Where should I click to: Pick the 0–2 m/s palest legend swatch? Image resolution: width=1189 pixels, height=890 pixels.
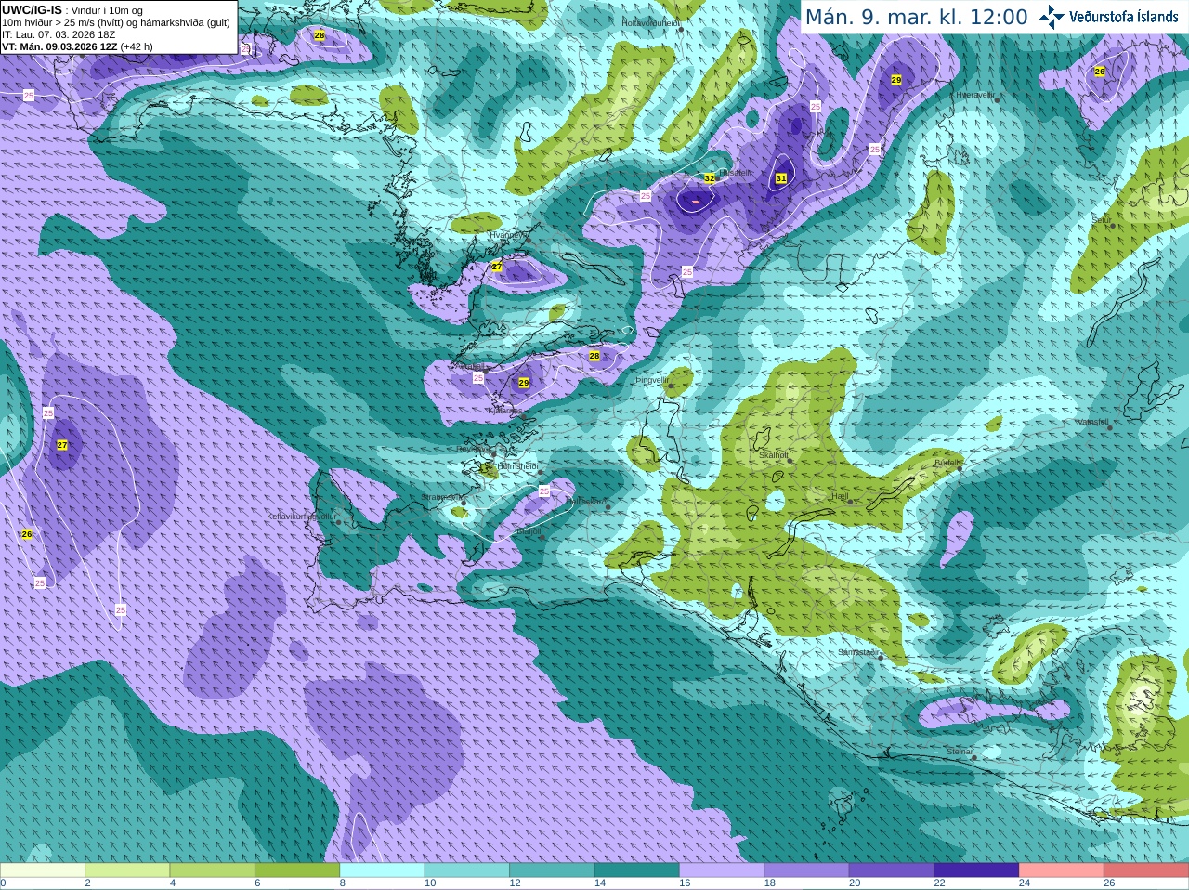click(x=43, y=870)
